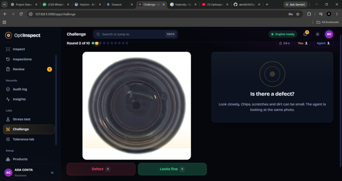Open media control icon in toolbar
342x181 pixels.
click(x=321, y=14)
